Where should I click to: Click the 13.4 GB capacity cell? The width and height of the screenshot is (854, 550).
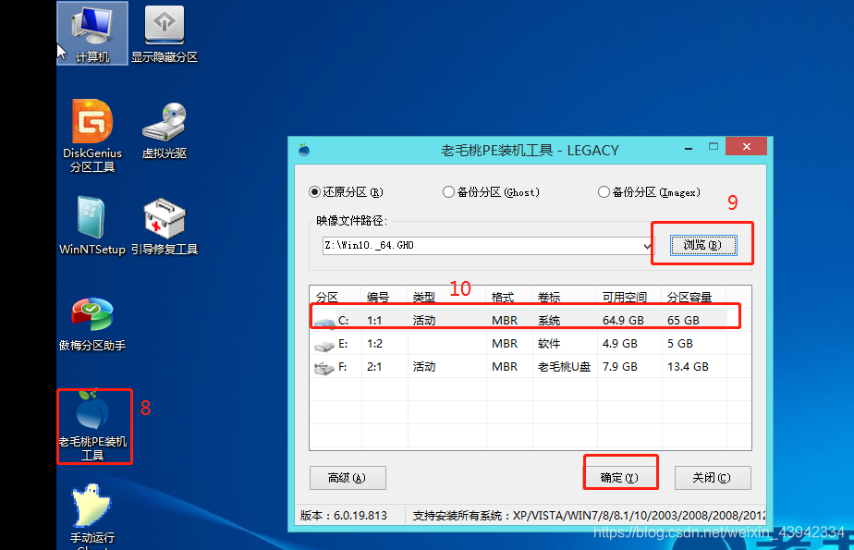688,366
